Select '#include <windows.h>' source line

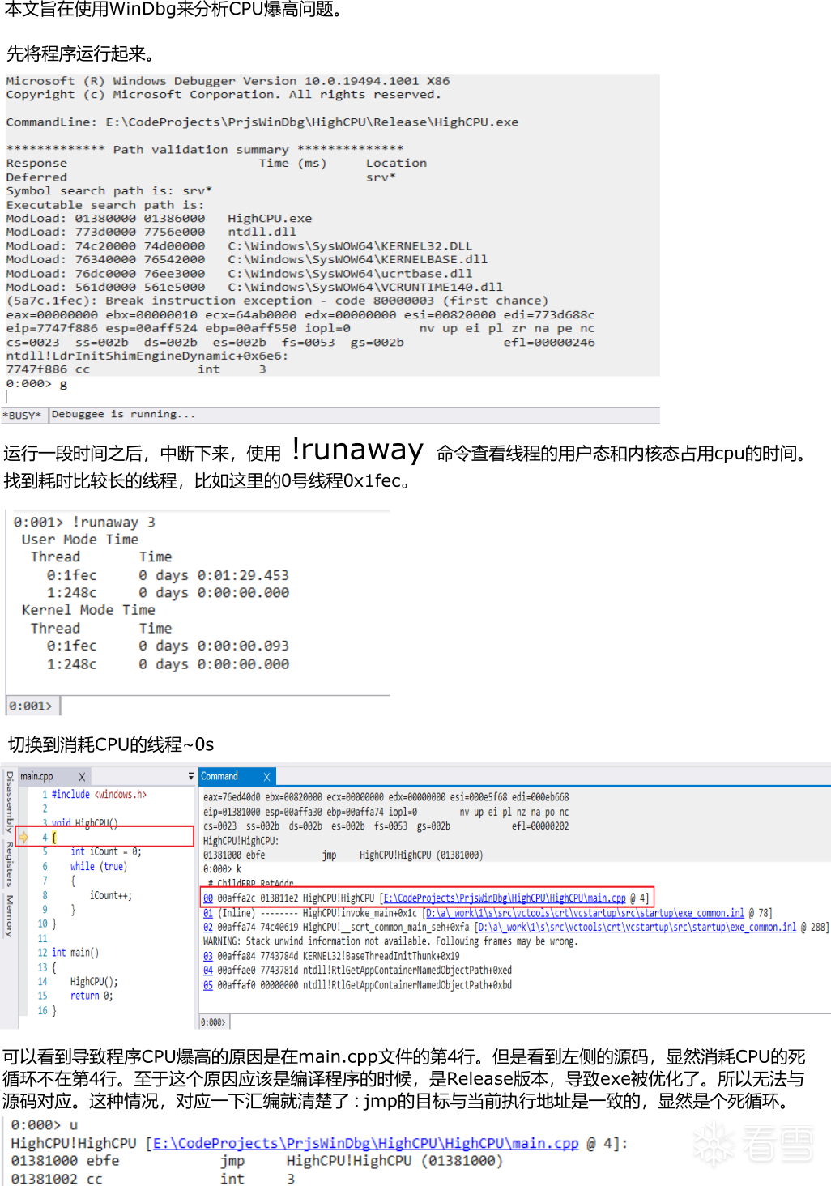(x=99, y=795)
